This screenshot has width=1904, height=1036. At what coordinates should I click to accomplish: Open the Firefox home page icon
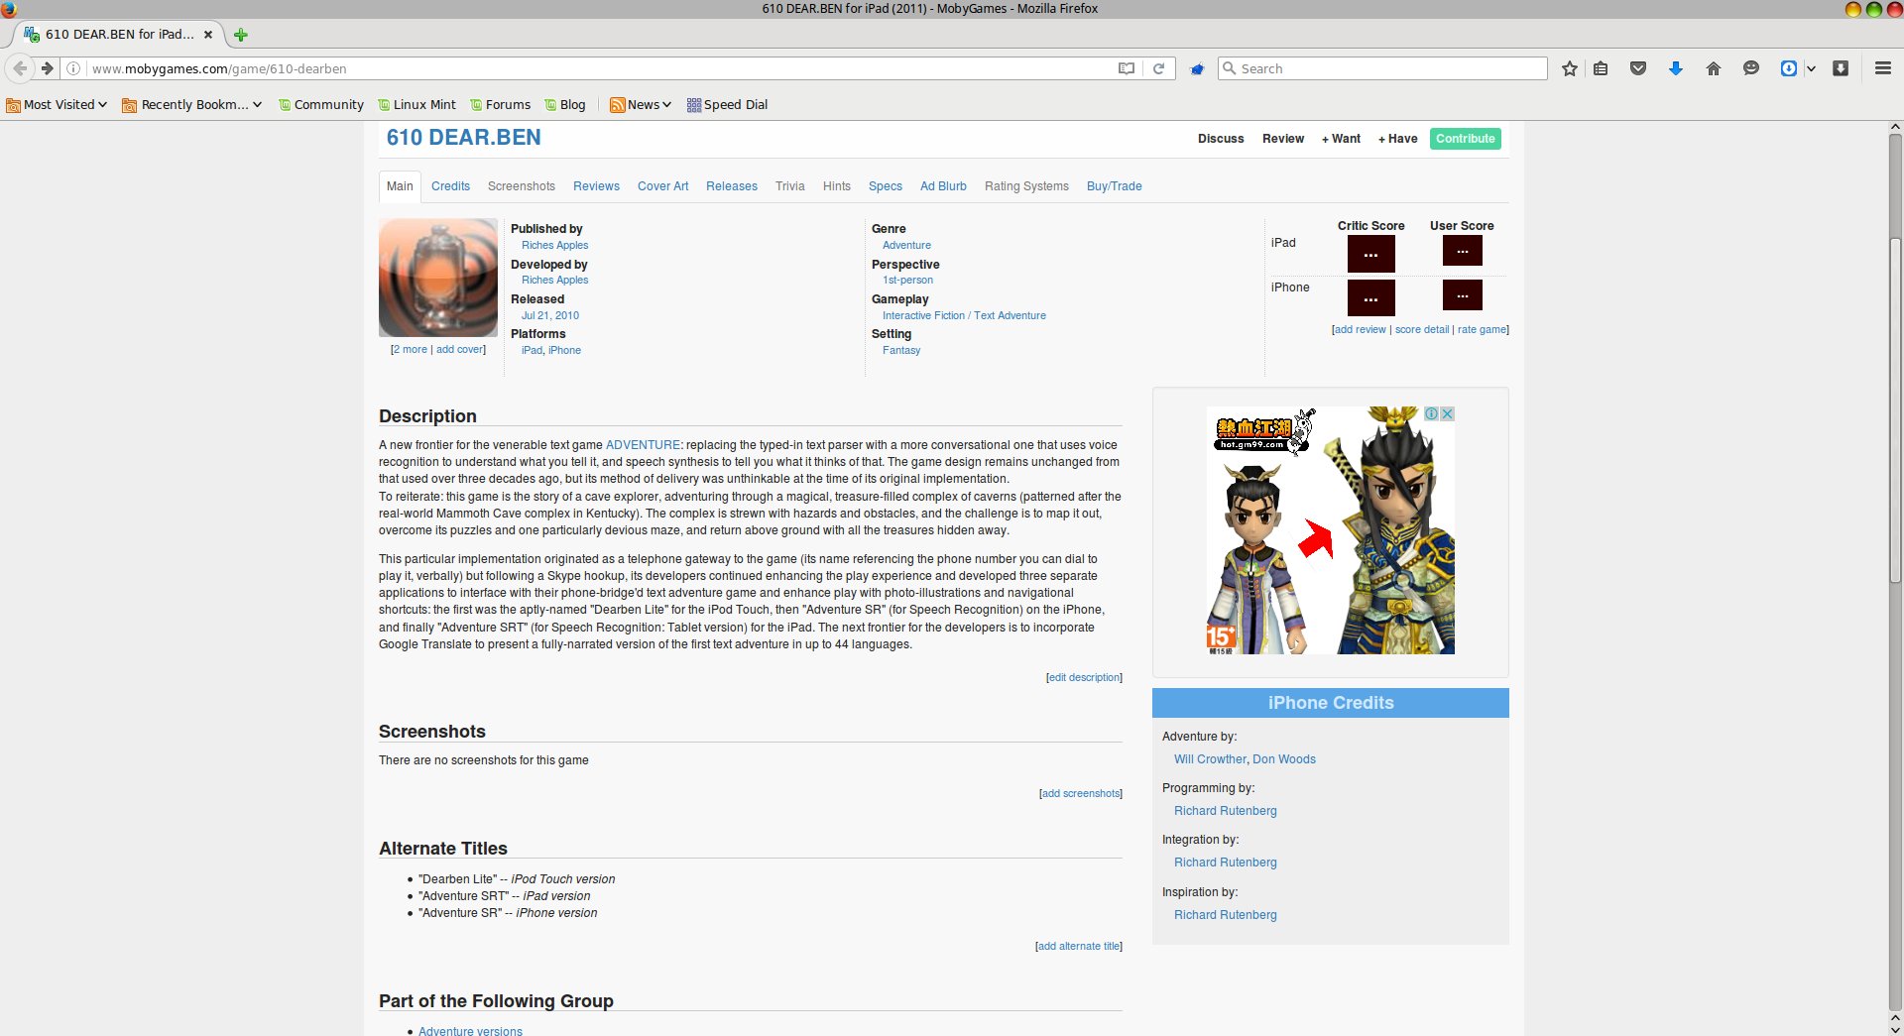click(1713, 68)
